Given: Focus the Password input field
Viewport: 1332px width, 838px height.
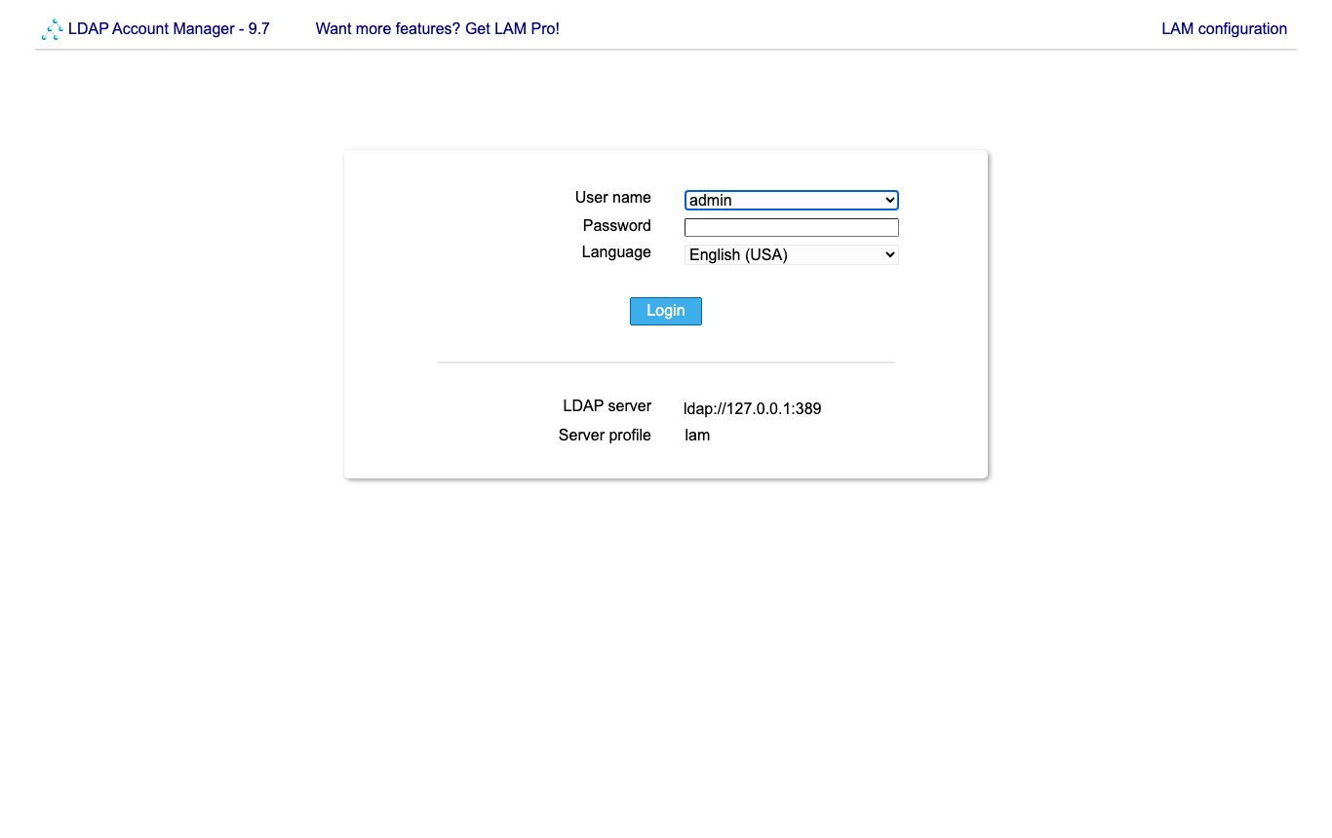Looking at the screenshot, I should click(x=792, y=227).
